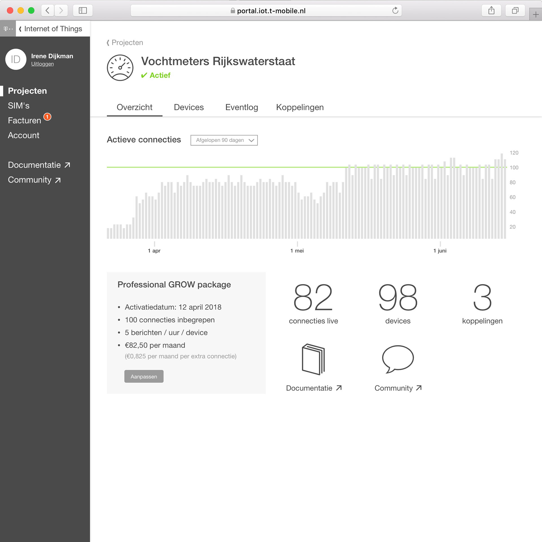
Task: Go back to Projecten via breadcrumb
Action: coord(125,43)
